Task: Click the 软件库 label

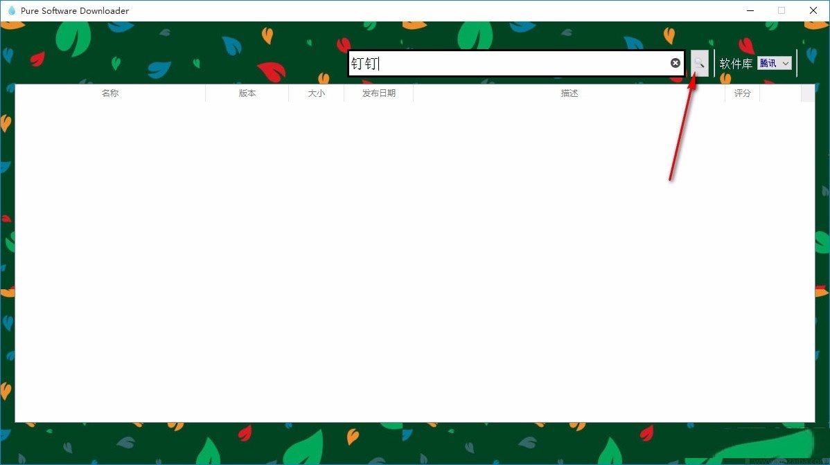Action: tap(736, 63)
